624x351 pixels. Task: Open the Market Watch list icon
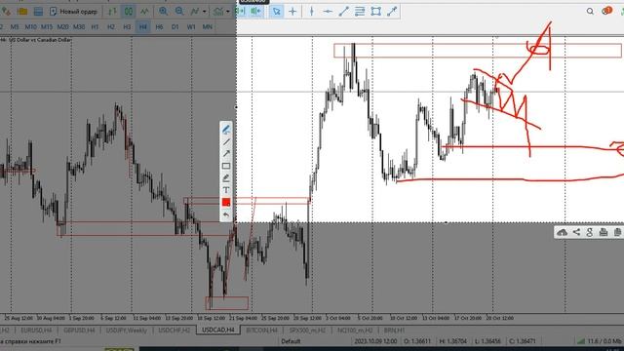click(38, 12)
